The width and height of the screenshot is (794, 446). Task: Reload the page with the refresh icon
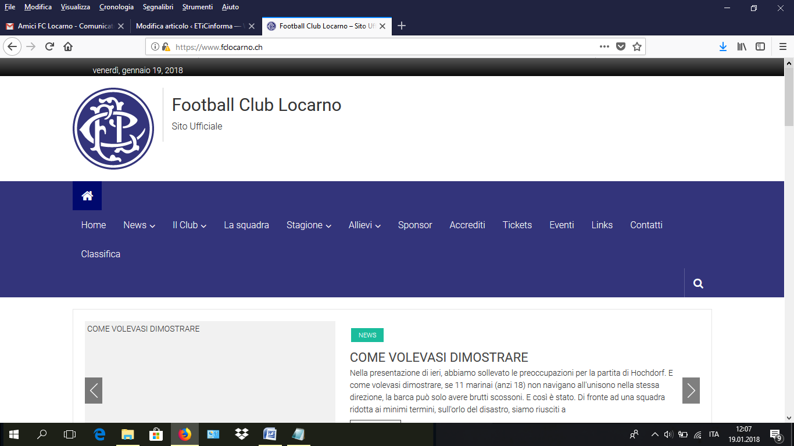pyautogui.click(x=50, y=46)
